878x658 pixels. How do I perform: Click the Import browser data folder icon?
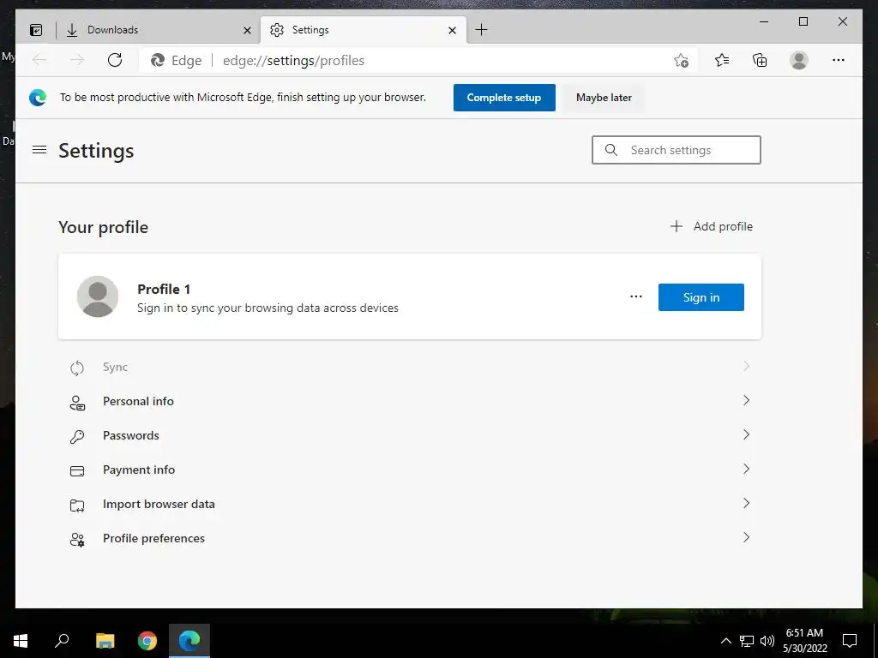77,505
